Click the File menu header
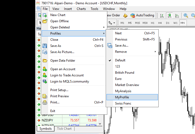Screen dimensions: 195x134 click(x=45, y=9)
